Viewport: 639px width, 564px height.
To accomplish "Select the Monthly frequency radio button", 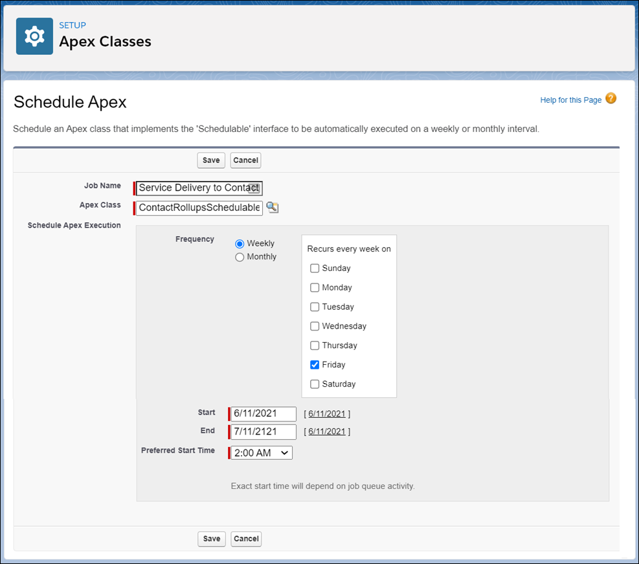I will [240, 257].
